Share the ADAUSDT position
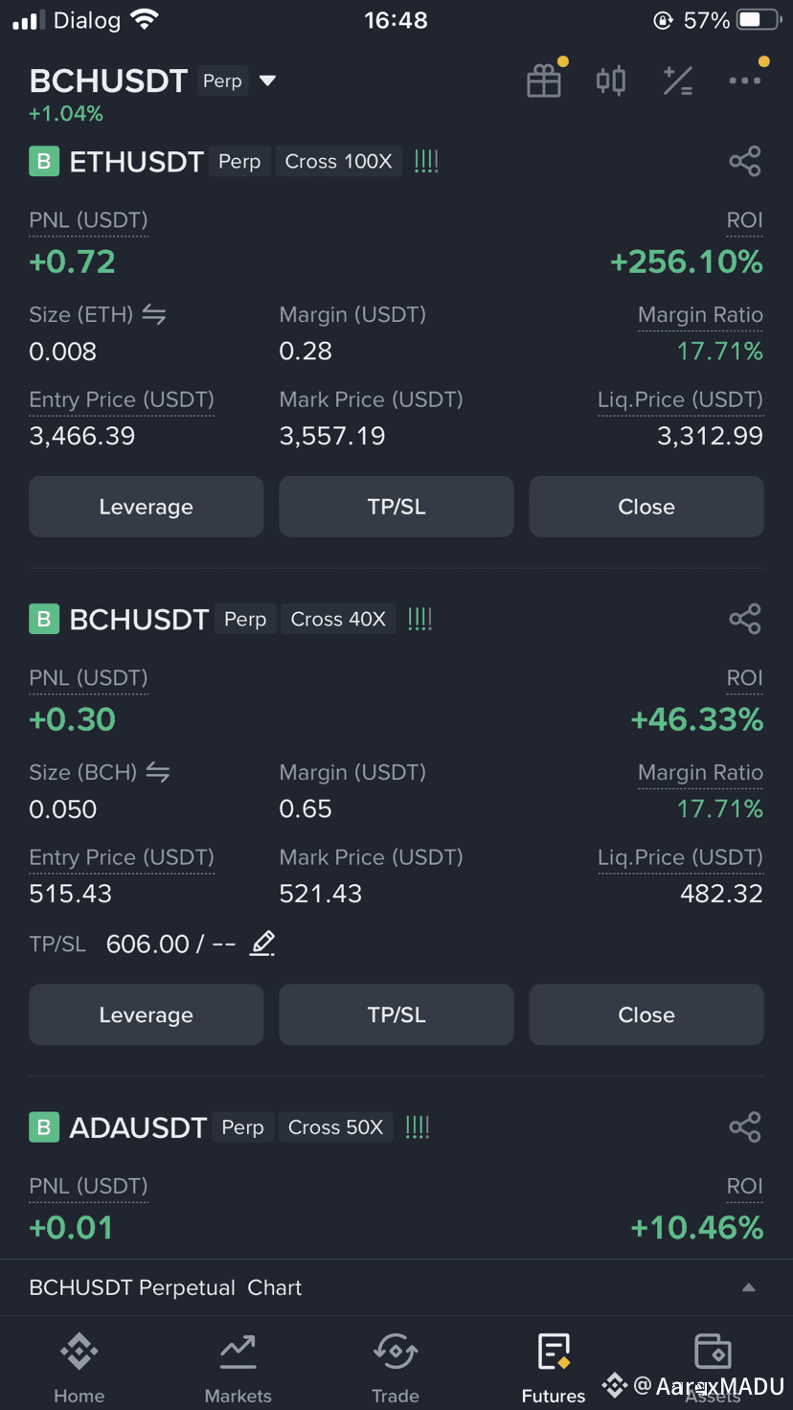Image resolution: width=793 pixels, height=1410 pixels. (745, 1126)
